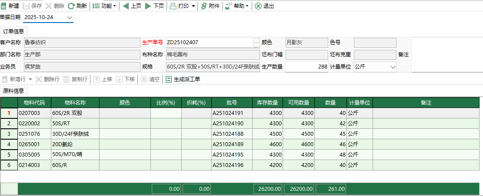483x196 pixels.
Task: Go to previous page with 上页
Action: [126, 6]
